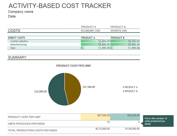177x136 pixels.
Task: Click the $27,500.00 pie data label
Action: click(89, 87)
